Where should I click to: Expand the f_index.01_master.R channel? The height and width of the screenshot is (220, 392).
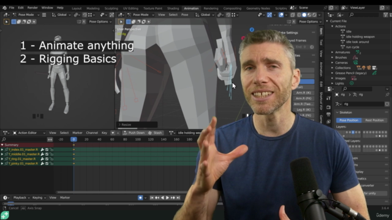[2, 150]
